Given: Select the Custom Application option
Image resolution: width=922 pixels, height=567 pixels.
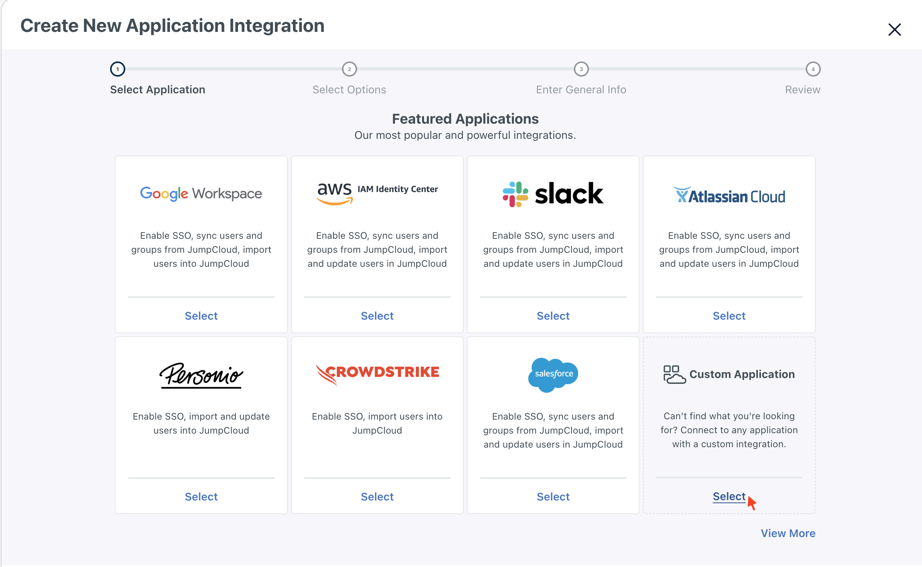Looking at the screenshot, I should (x=729, y=496).
